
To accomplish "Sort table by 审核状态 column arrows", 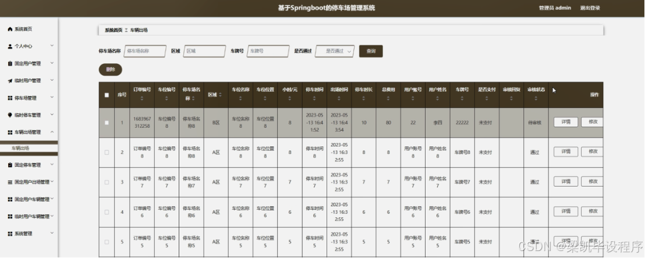I will point(536,99).
